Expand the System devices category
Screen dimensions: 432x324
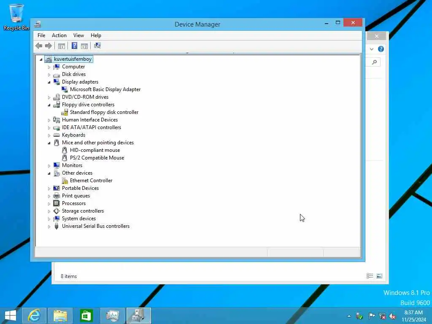[49, 219]
